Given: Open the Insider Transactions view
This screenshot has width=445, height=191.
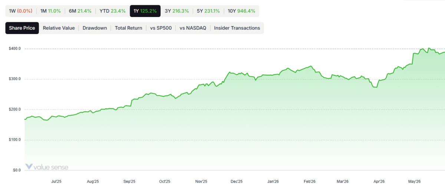Looking at the screenshot, I should point(237,28).
